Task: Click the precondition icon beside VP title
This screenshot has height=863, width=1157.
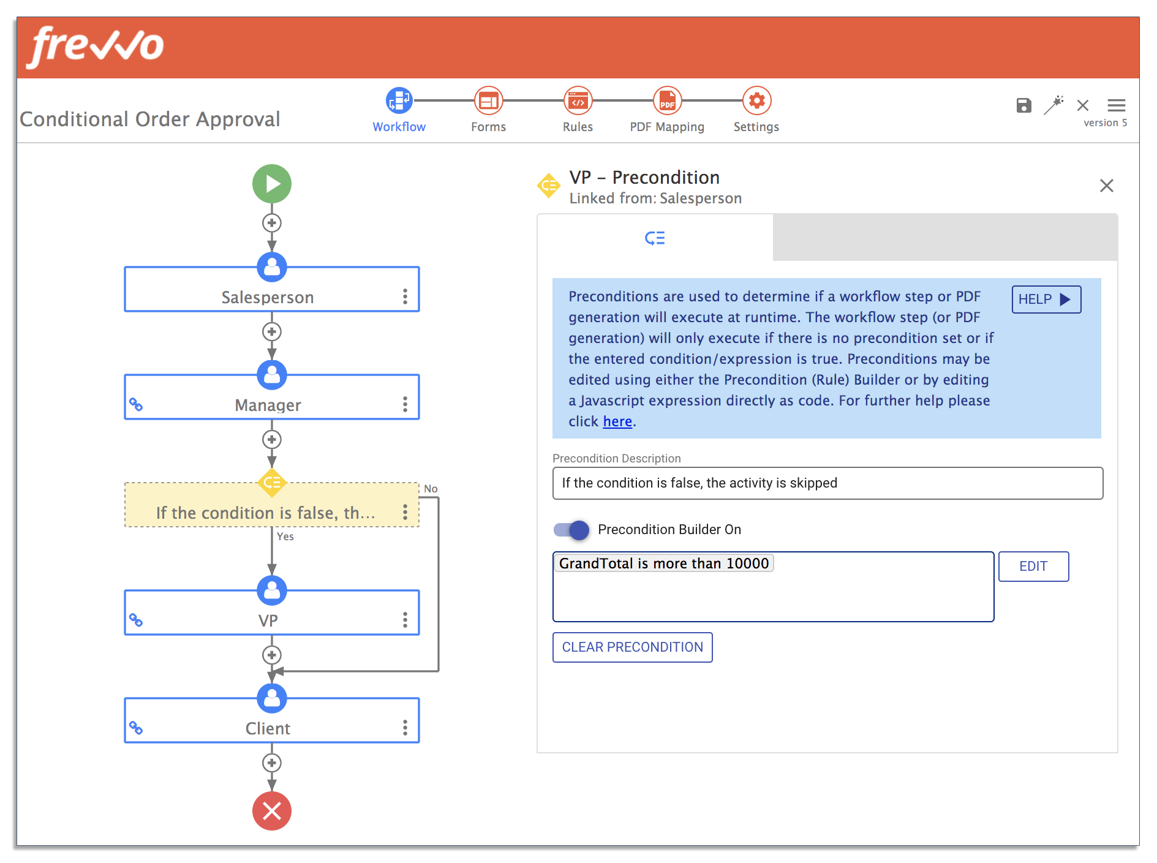Action: click(x=549, y=186)
